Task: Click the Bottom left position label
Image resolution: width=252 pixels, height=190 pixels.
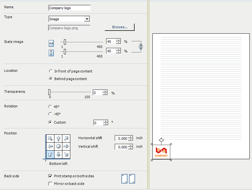Action: (58, 164)
